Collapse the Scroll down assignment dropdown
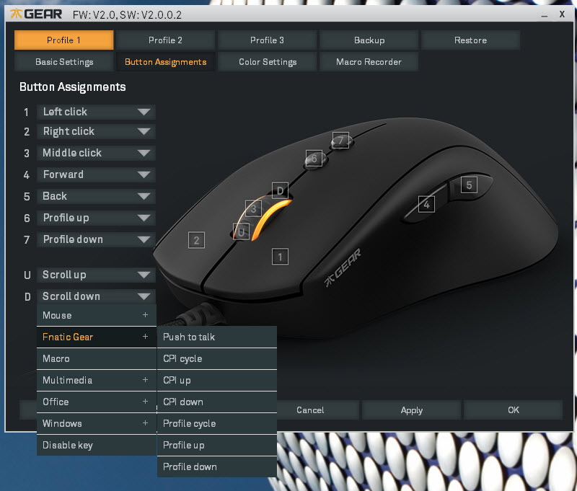Viewport: 577px width, 491px height. coord(96,296)
